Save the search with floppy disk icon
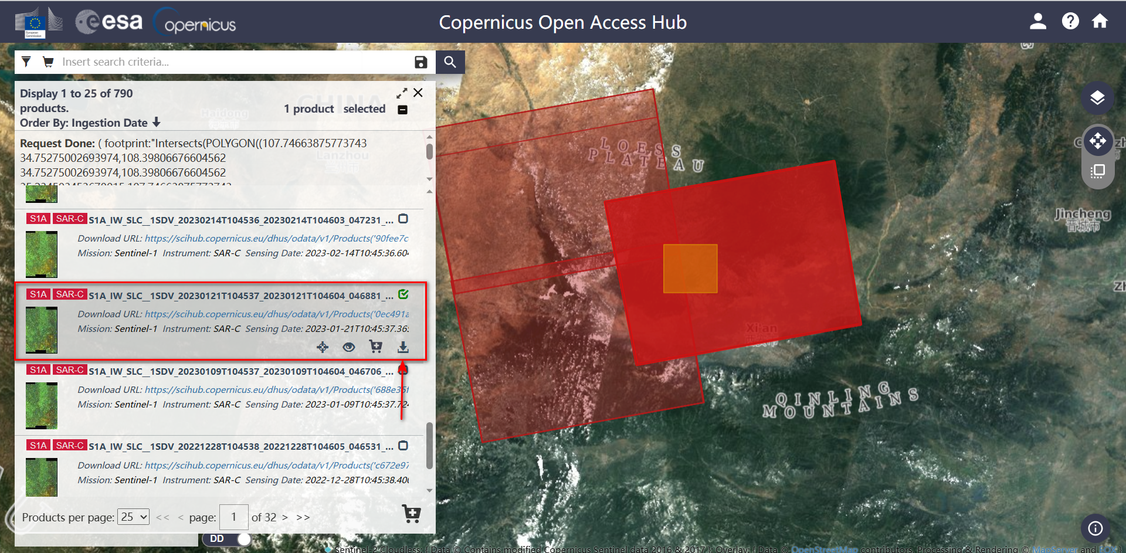 coord(421,62)
